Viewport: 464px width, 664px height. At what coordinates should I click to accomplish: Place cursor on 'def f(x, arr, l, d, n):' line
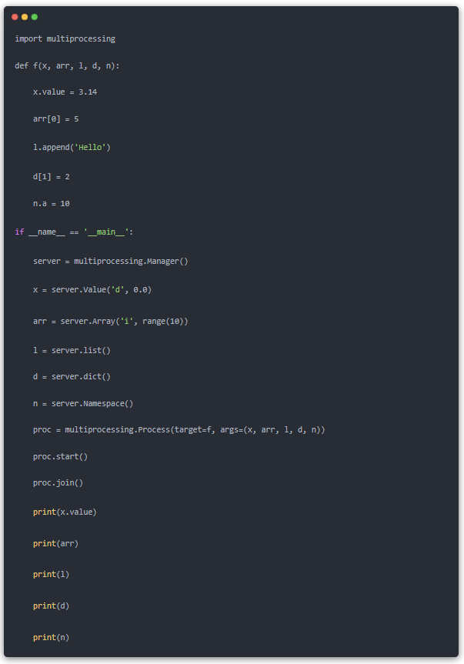pyautogui.click(x=67, y=65)
